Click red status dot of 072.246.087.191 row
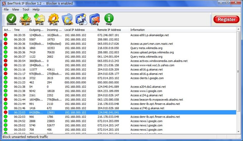The width and height of the screenshot is (243, 141). 6,35
